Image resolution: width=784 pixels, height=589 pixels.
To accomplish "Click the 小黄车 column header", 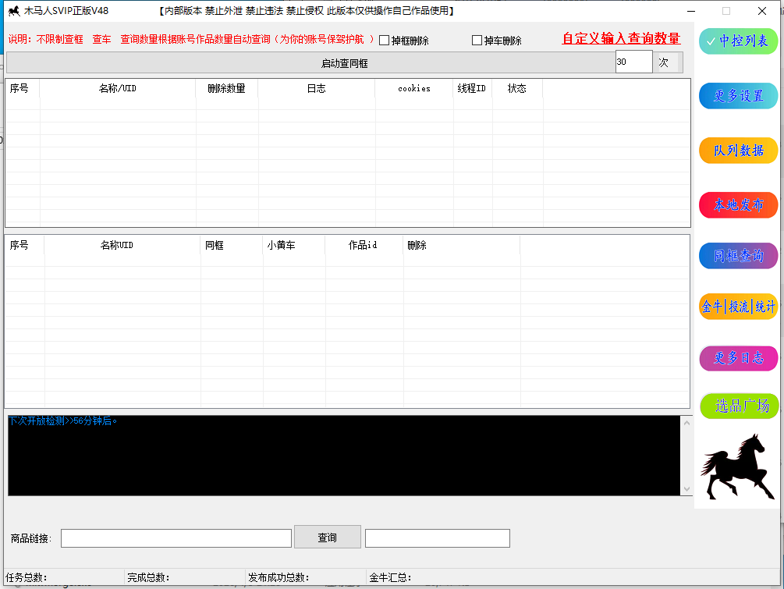I will click(294, 245).
